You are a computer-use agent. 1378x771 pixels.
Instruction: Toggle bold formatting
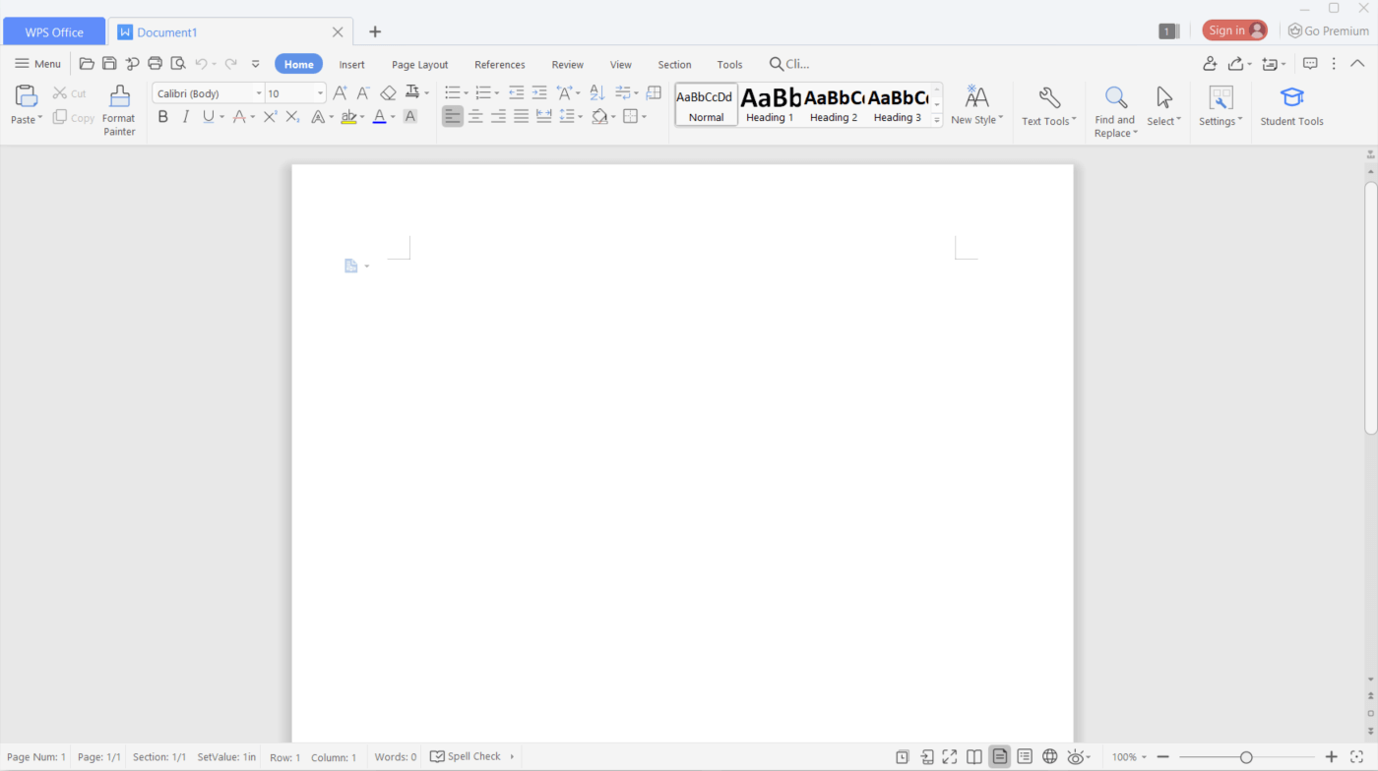point(162,116)
